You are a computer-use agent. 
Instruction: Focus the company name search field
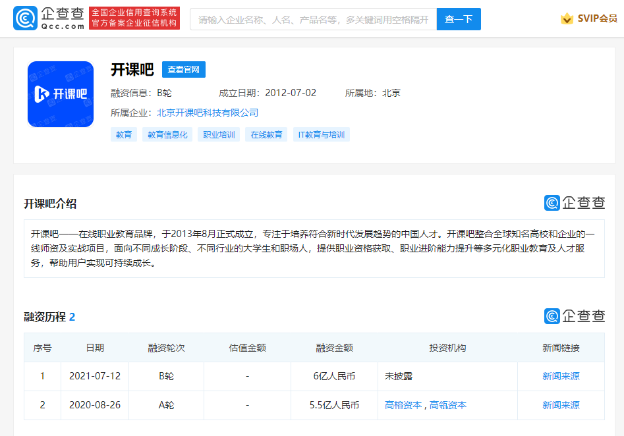pyautogui.click(x=313, y=19)
